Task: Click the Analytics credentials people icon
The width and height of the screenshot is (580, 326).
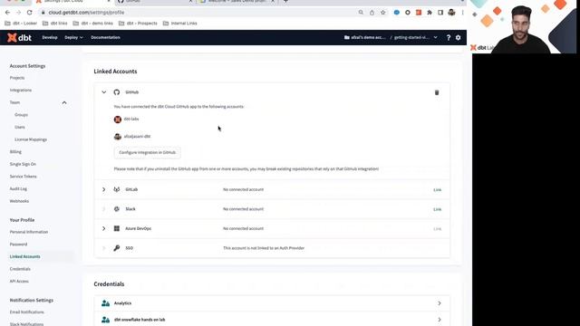Action: click(105, 303)
